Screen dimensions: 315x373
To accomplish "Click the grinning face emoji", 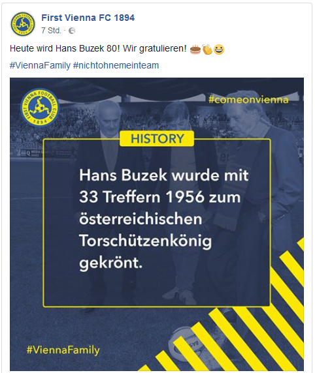I will tap(219, 50).
